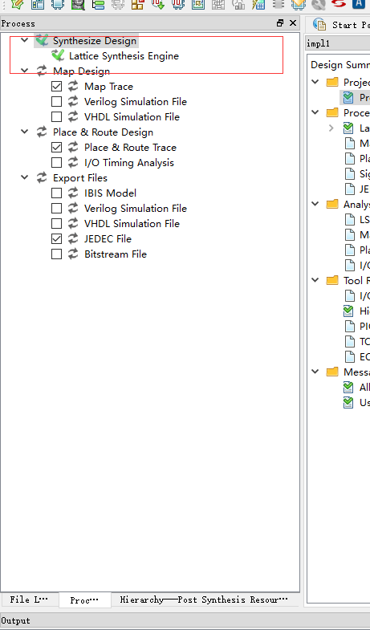Enable the Bitstream File checkbox
This screenshot has height=630, width=370.
pos(57,254)
